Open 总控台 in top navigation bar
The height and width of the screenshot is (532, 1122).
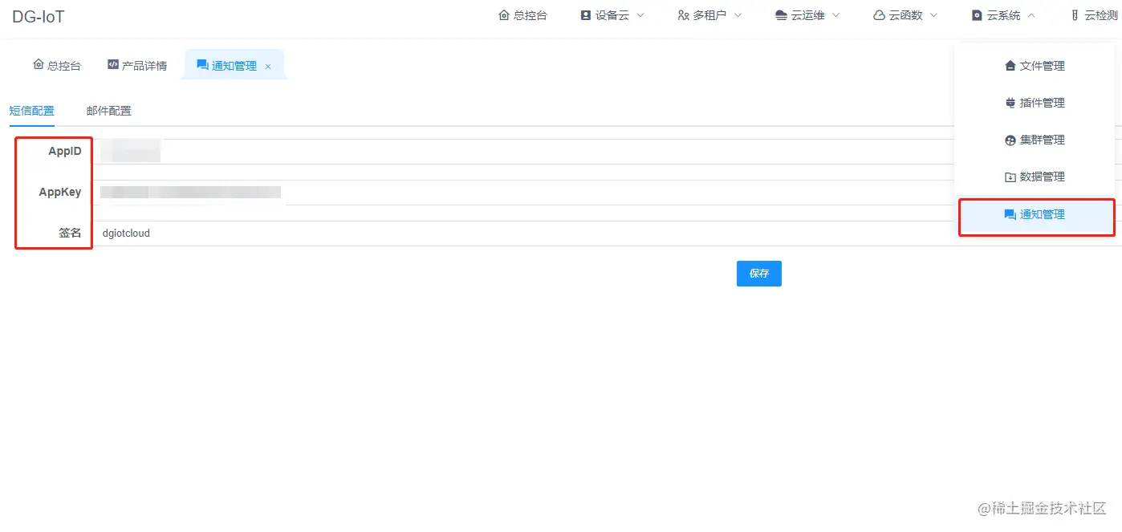tap(522, 15)
